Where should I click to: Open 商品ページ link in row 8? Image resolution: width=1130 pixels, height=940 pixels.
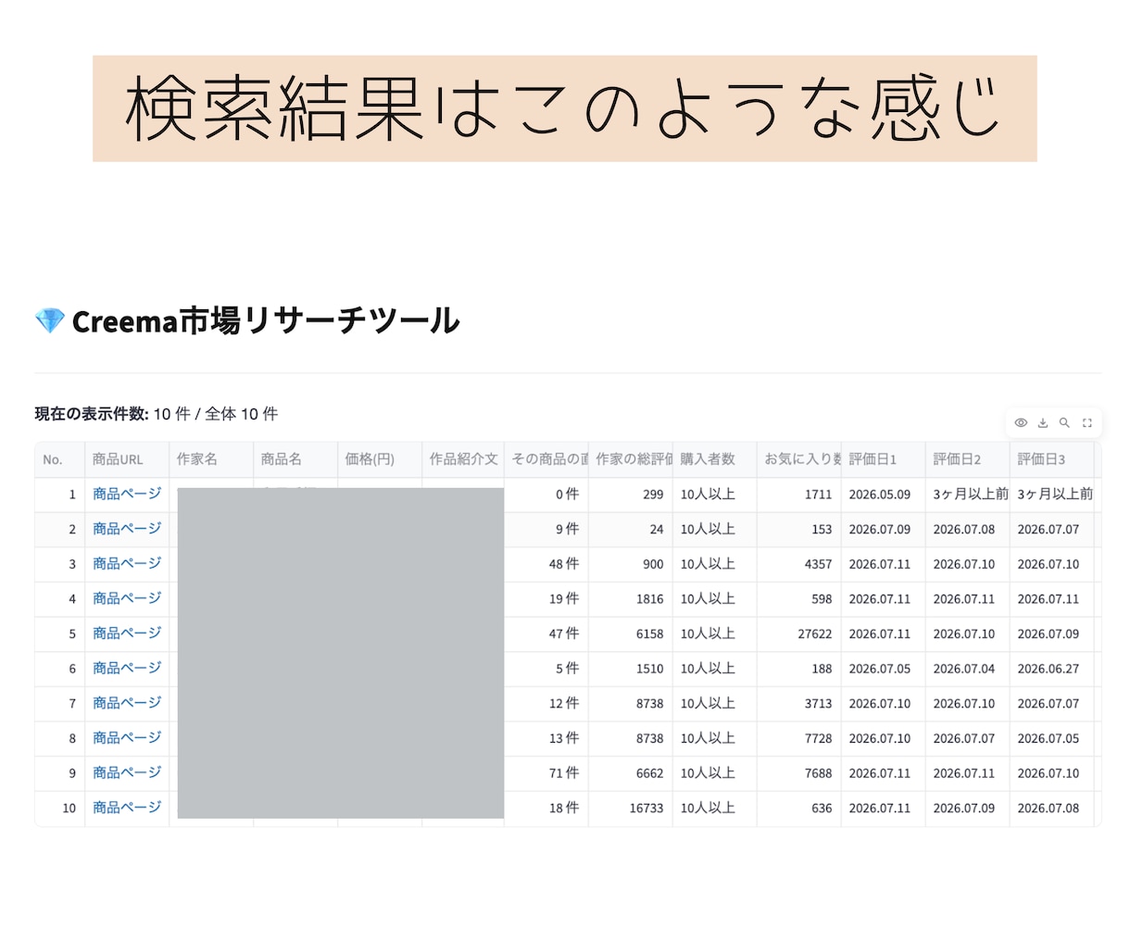pos(127,738)
